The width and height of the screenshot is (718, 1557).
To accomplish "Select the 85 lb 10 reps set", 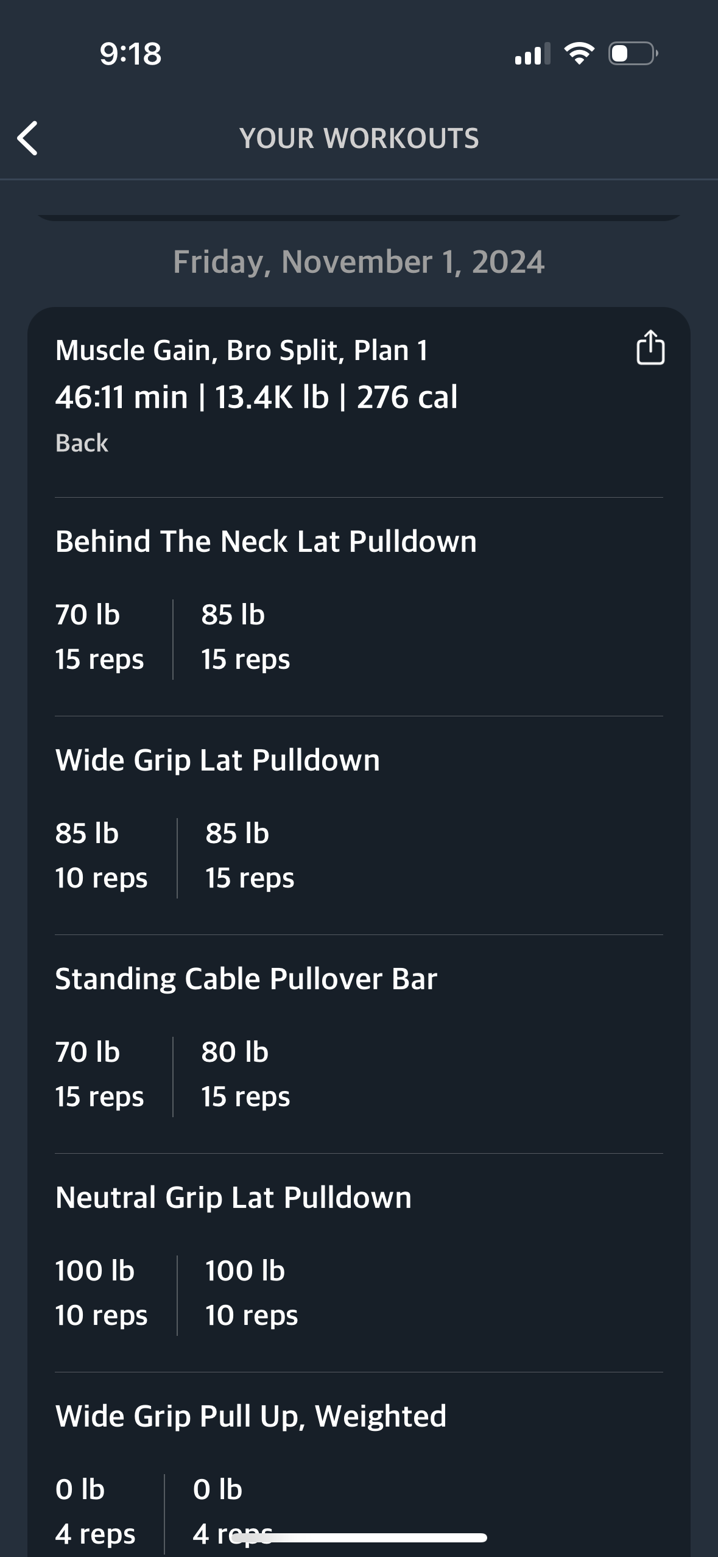I will [102, 856].
